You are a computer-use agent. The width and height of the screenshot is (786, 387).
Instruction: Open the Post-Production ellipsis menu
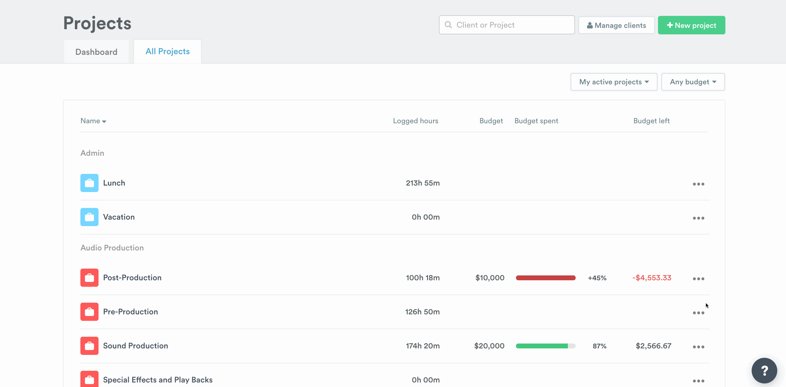[698, 278]
